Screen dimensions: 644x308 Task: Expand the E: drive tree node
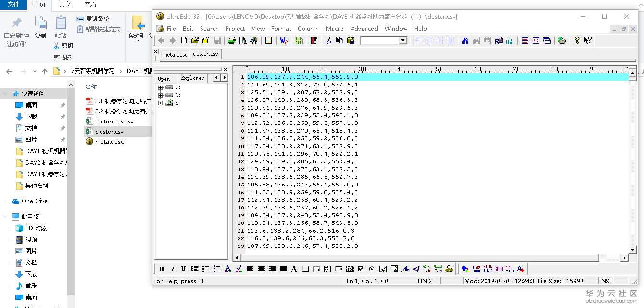coord(161,103)
